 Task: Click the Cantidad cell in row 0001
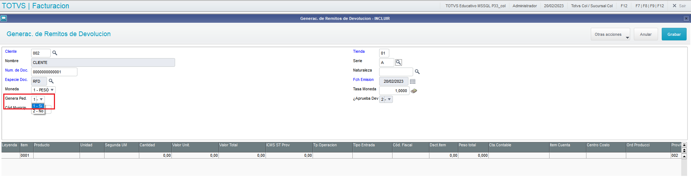(155, 155)
